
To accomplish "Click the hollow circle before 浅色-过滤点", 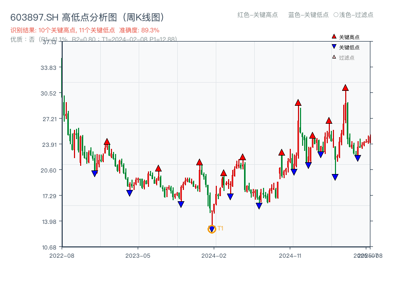I will (x=336, y=15).
